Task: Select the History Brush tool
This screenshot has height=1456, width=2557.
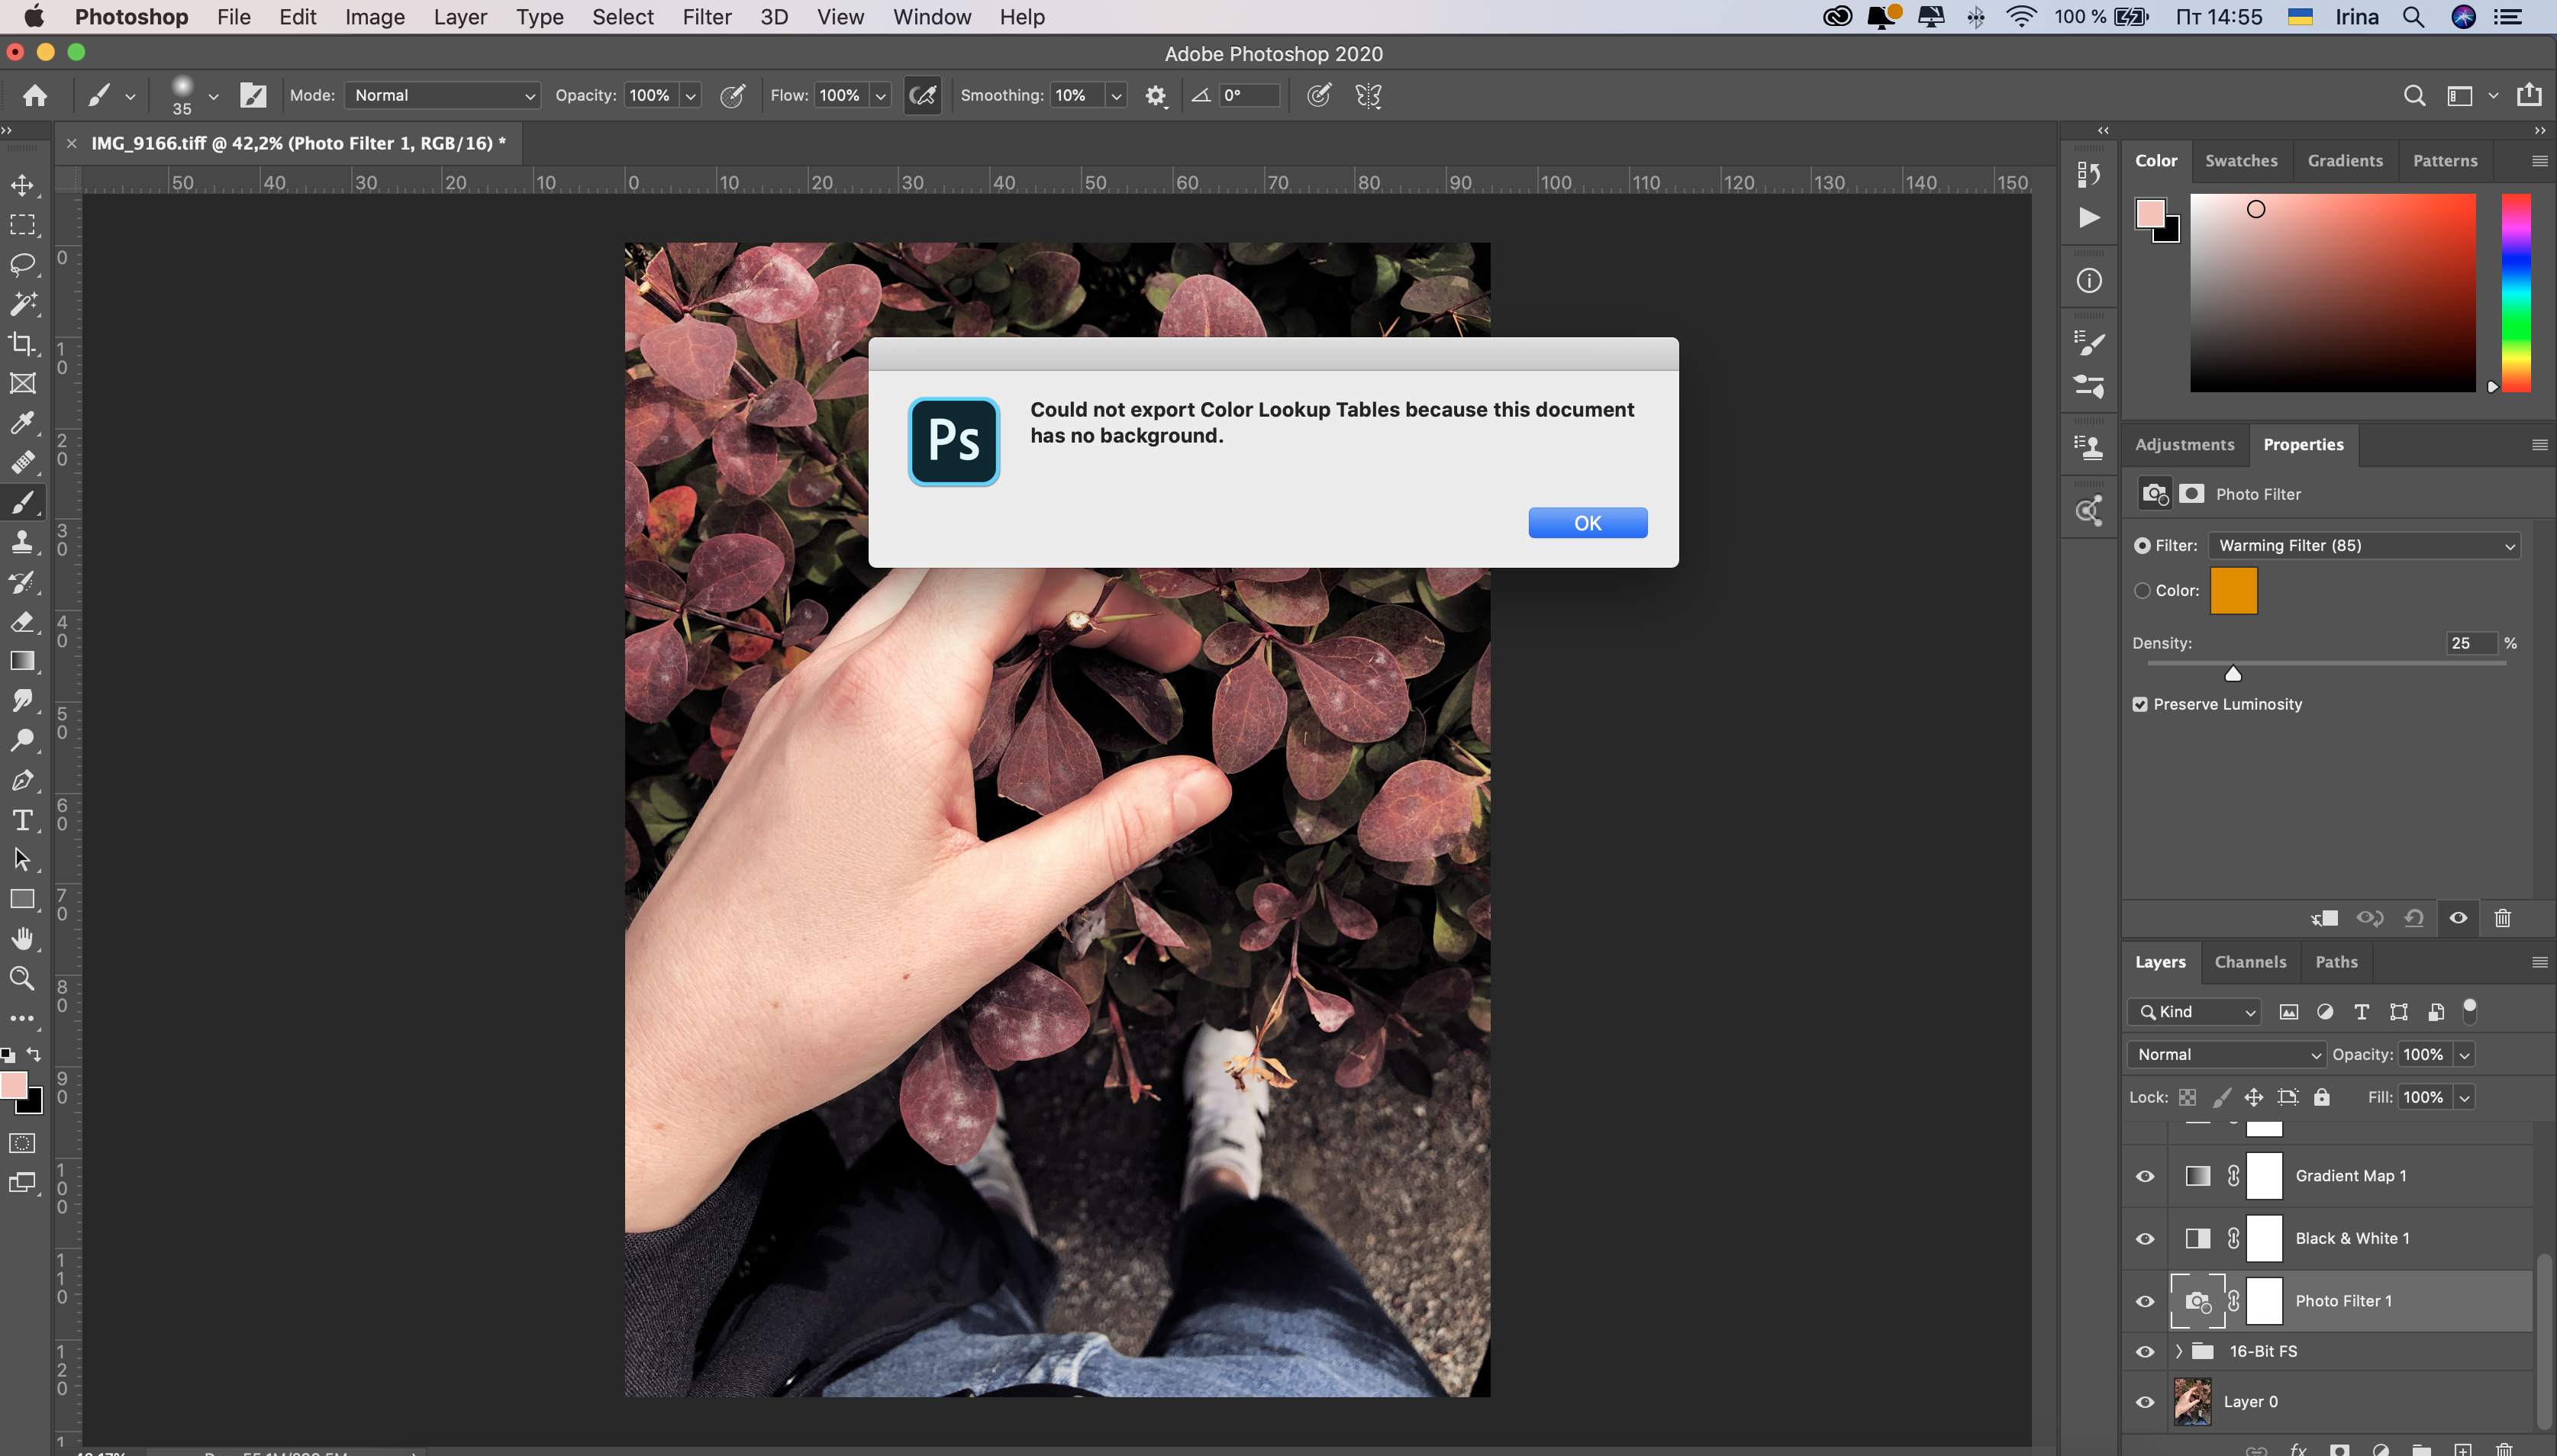Action: pos(22,582)
